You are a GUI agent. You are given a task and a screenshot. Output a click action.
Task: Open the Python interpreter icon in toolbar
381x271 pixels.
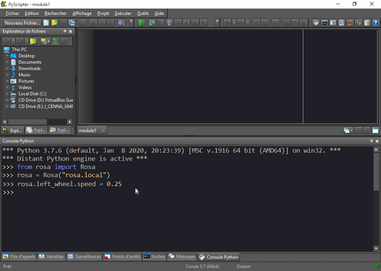coord(316,23)
